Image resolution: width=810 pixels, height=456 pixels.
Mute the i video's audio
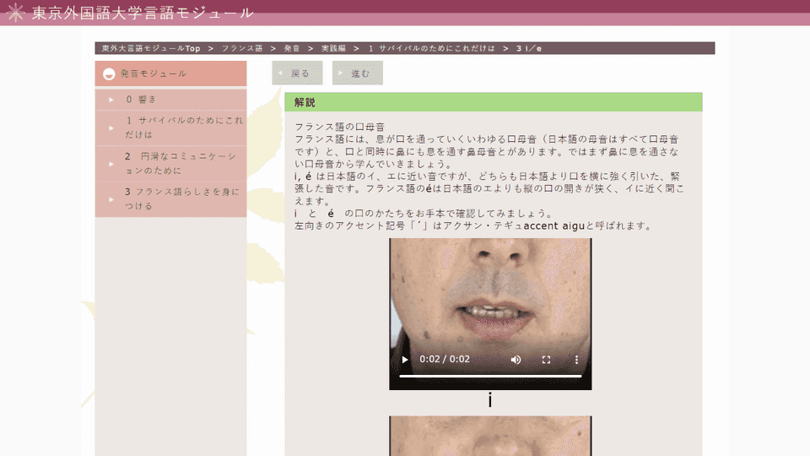click(x=516, y=360)
